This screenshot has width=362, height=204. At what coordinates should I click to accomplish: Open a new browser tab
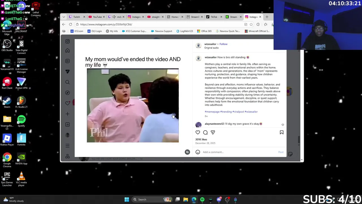[x=267, y=17]
